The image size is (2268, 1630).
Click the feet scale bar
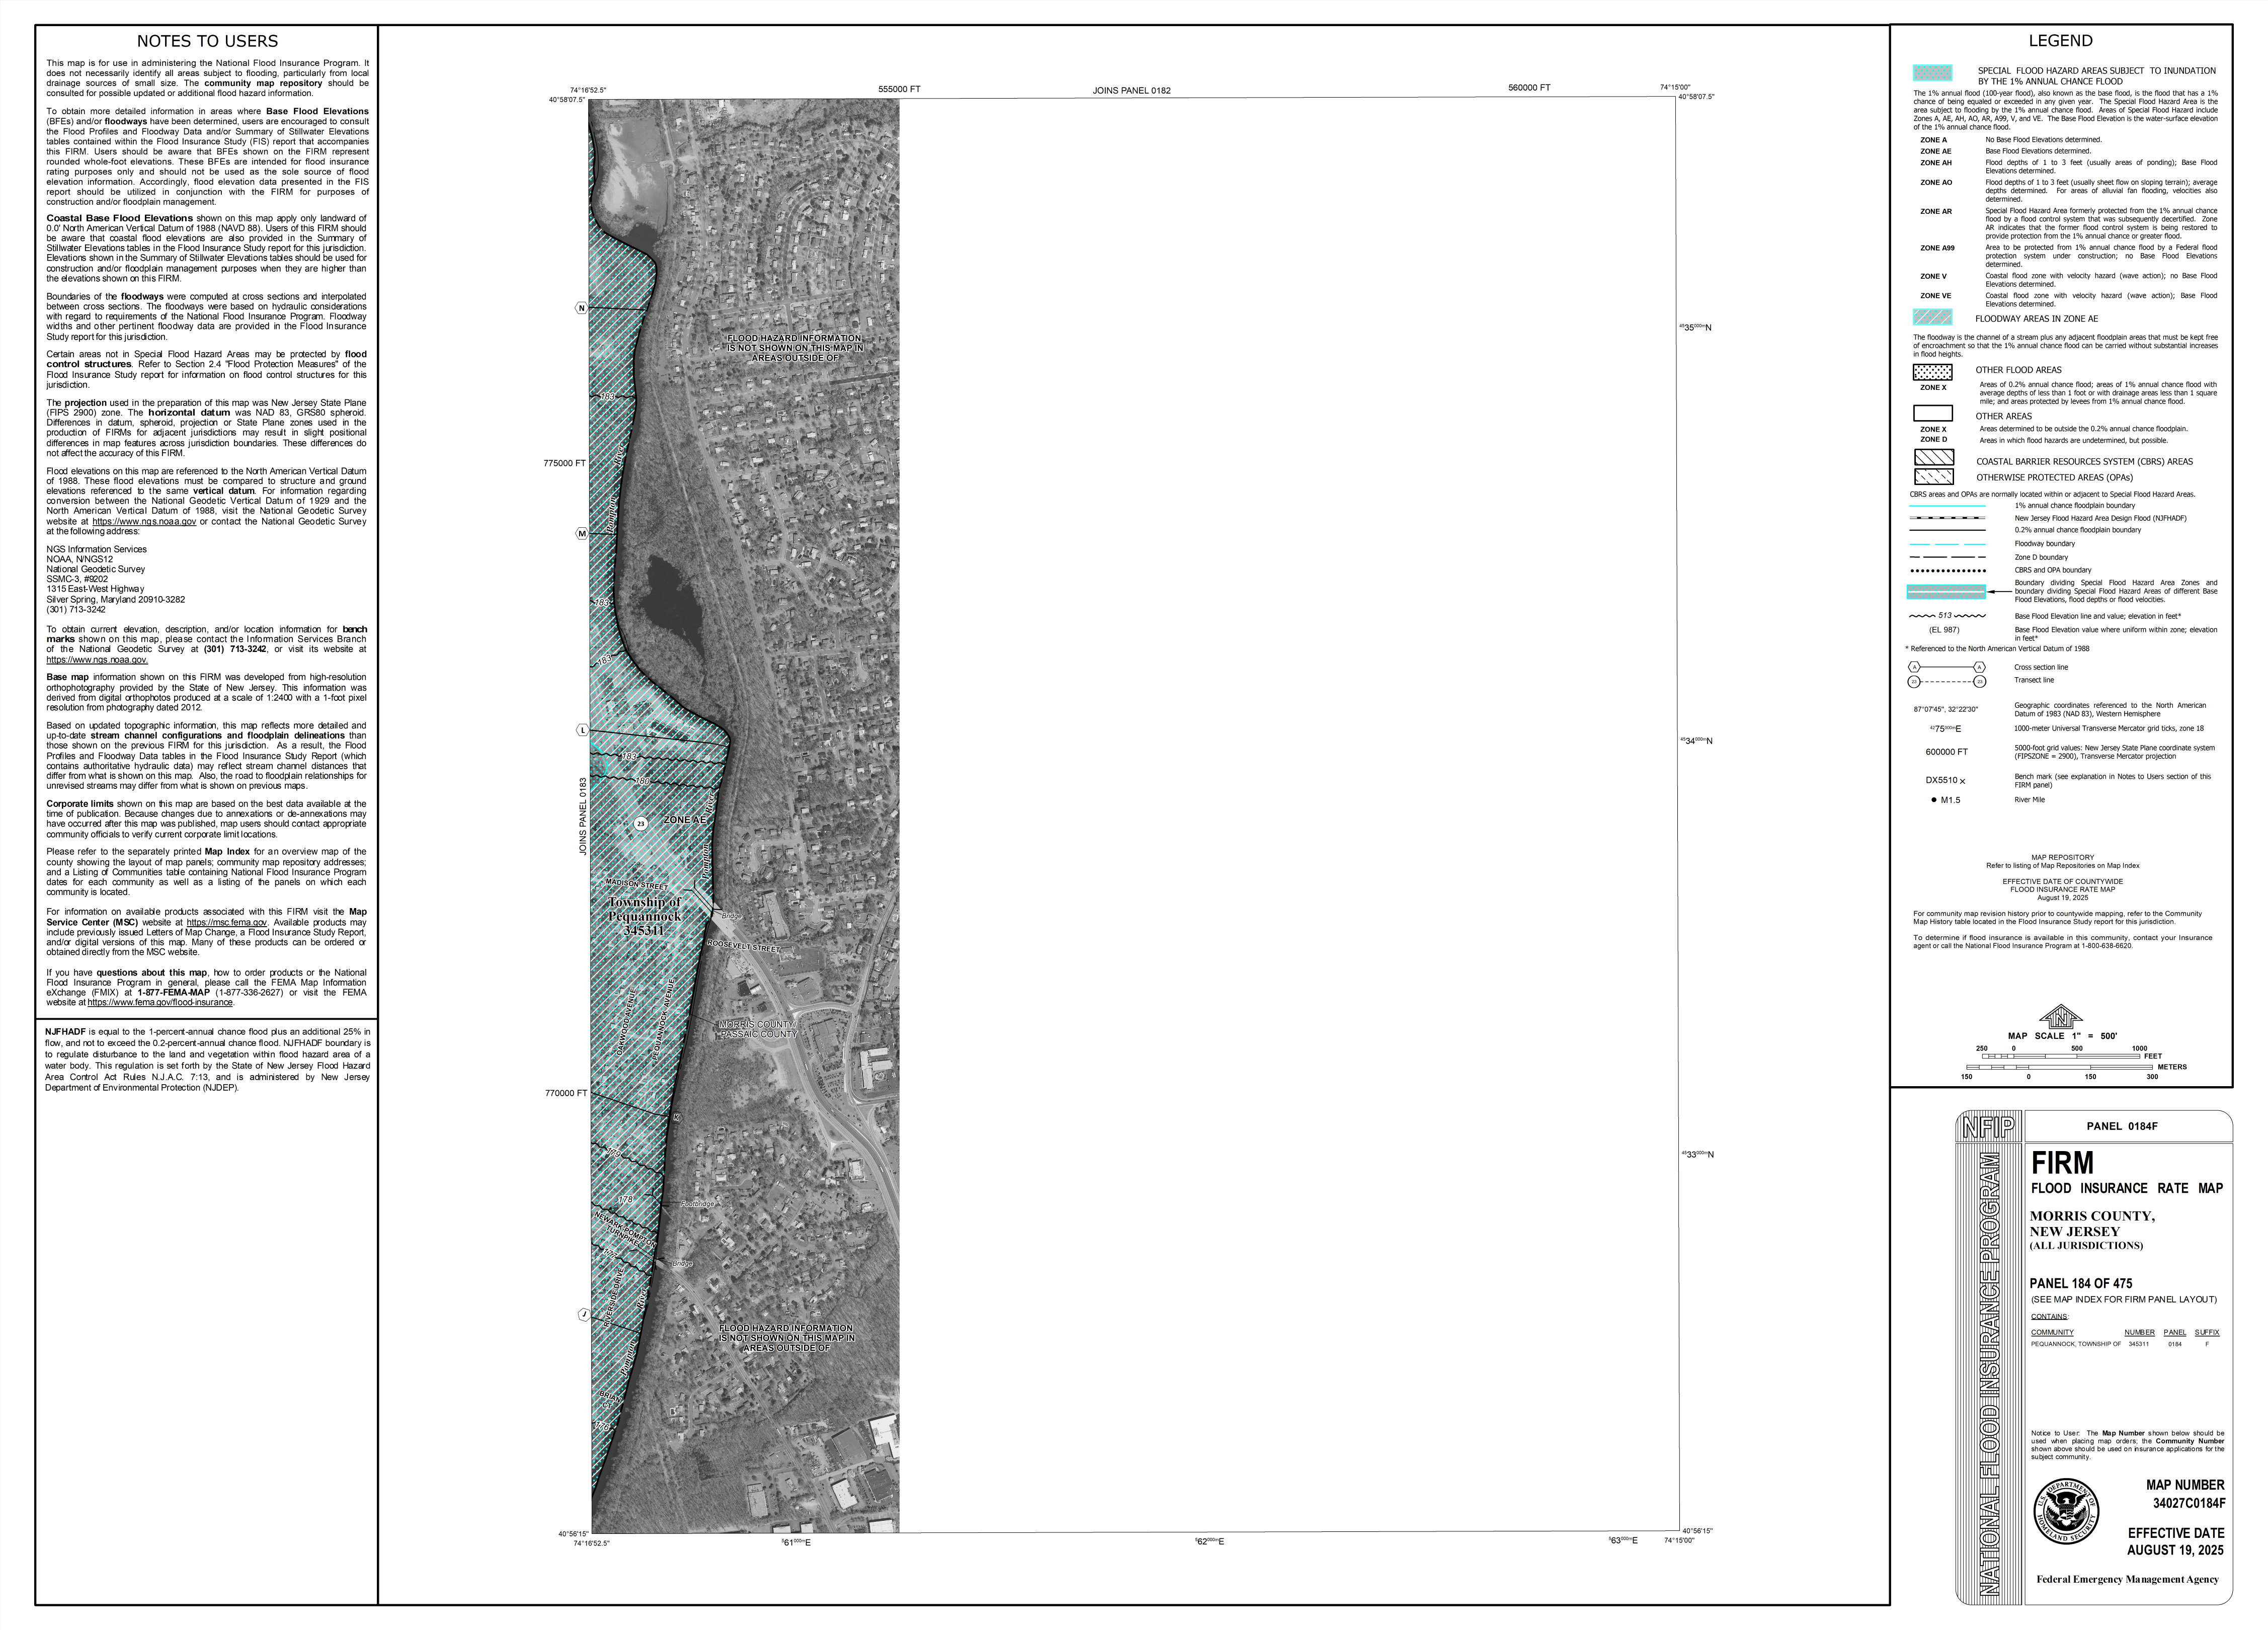tap(2060, 1056)
